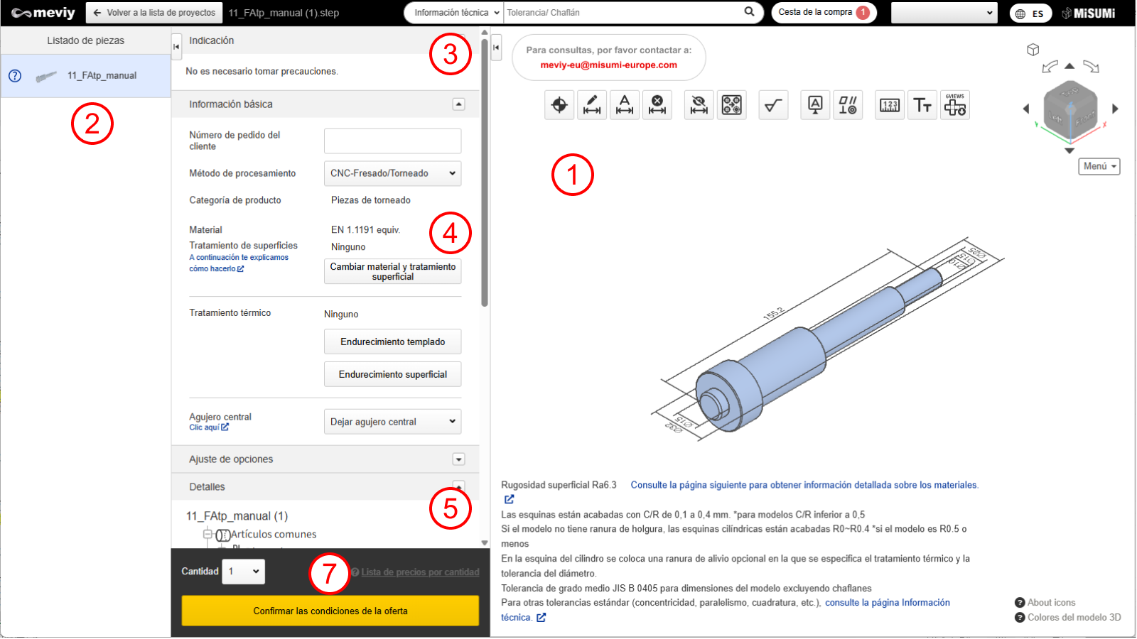The image size is (1137, 639).
Task: Open the Método de procesamiento dropdown
Action: (392, 173)
